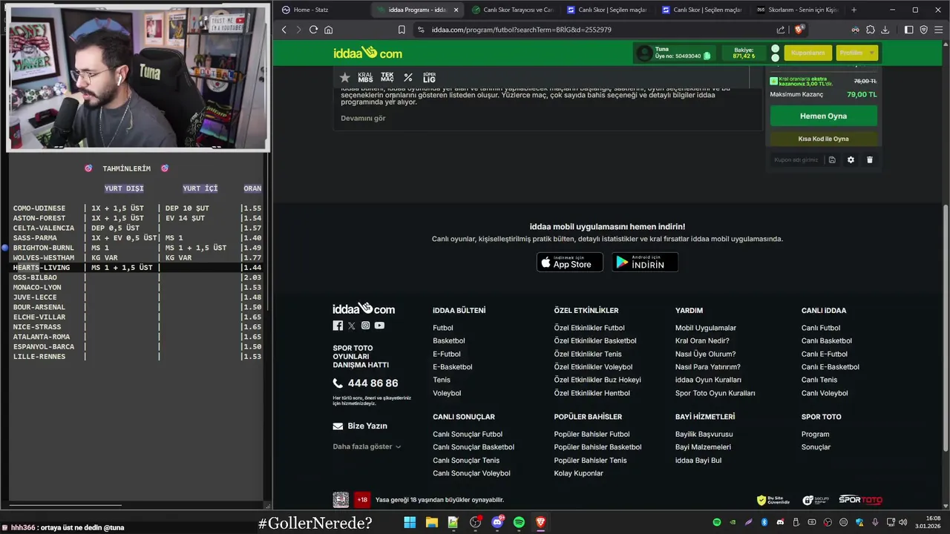The height and width of the screenshot is (534, 950).
Task: Select the Tek Maç filter icon
Action: (387, 77)
